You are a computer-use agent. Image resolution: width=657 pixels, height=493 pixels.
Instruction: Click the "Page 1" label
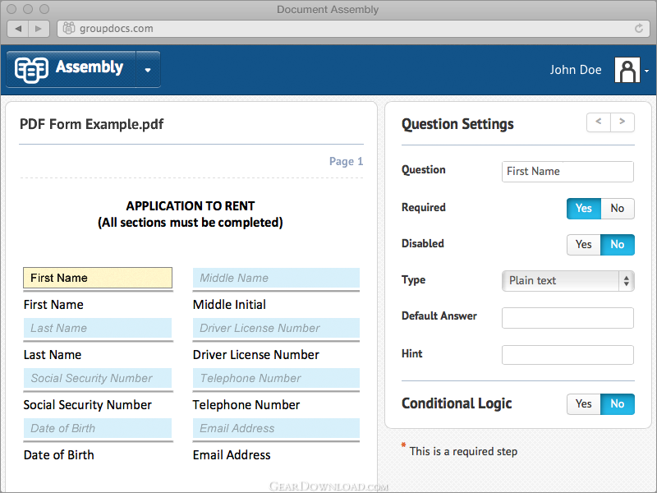point(346,161)
